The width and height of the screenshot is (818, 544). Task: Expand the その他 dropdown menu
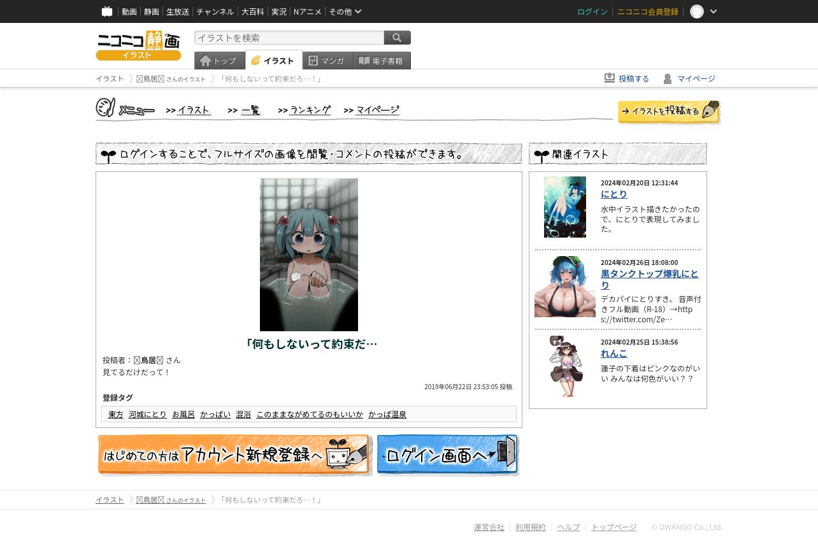(x=345, y=11)
